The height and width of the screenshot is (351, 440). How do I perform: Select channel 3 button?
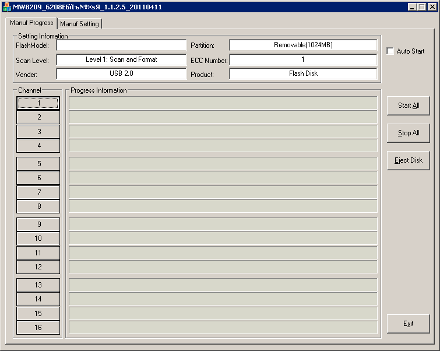pyautogui.click(x=38, y=132)
